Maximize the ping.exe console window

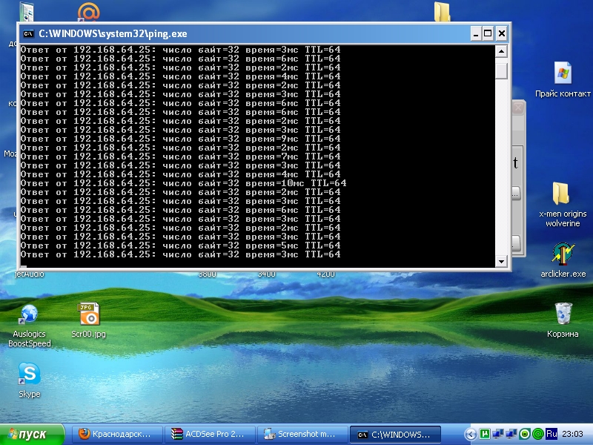click(488, 33)
